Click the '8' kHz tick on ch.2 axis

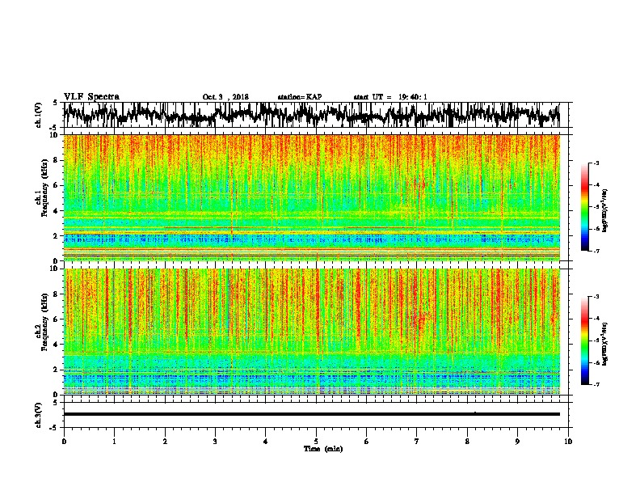tap(56, 294)
